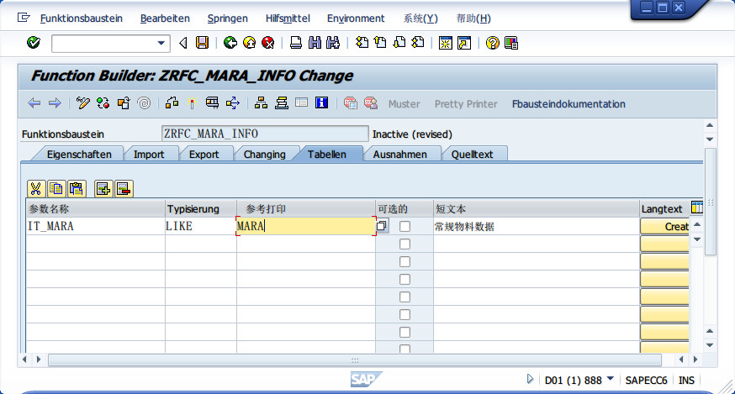Image resolution: width=735 pixels, height=394 pixels.
Task: Click the Save diskette icon
Action: (202, 43)
